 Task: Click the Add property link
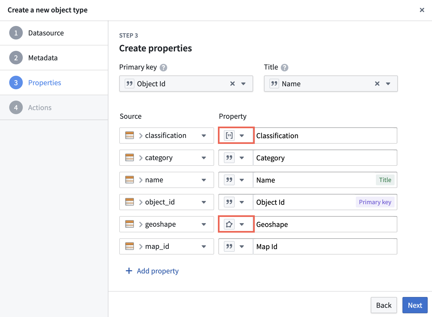click(158, 271)
